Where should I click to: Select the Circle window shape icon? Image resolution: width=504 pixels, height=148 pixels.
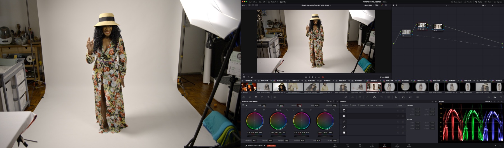[344, 116]
